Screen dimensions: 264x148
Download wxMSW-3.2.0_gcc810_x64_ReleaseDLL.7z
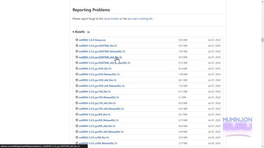[101, 132]
